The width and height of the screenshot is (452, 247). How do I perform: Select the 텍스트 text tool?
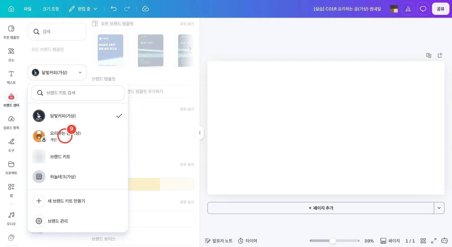tap(11, 77)
